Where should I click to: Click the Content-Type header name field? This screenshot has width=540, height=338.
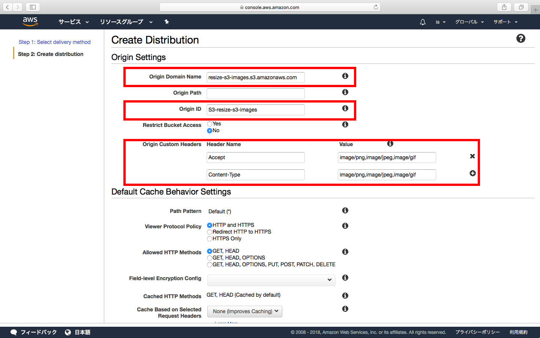pyautogui.click(x=256, y=175)
